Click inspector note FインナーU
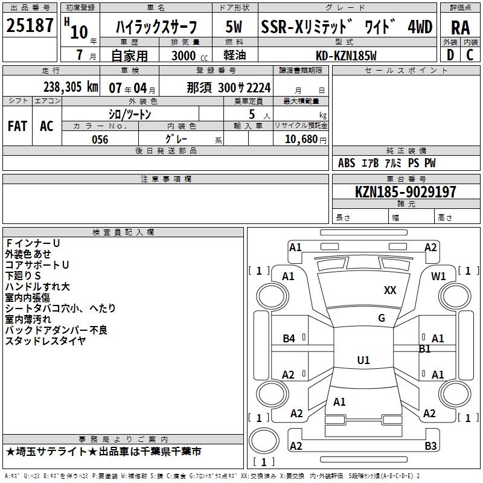 click(33, 243)
